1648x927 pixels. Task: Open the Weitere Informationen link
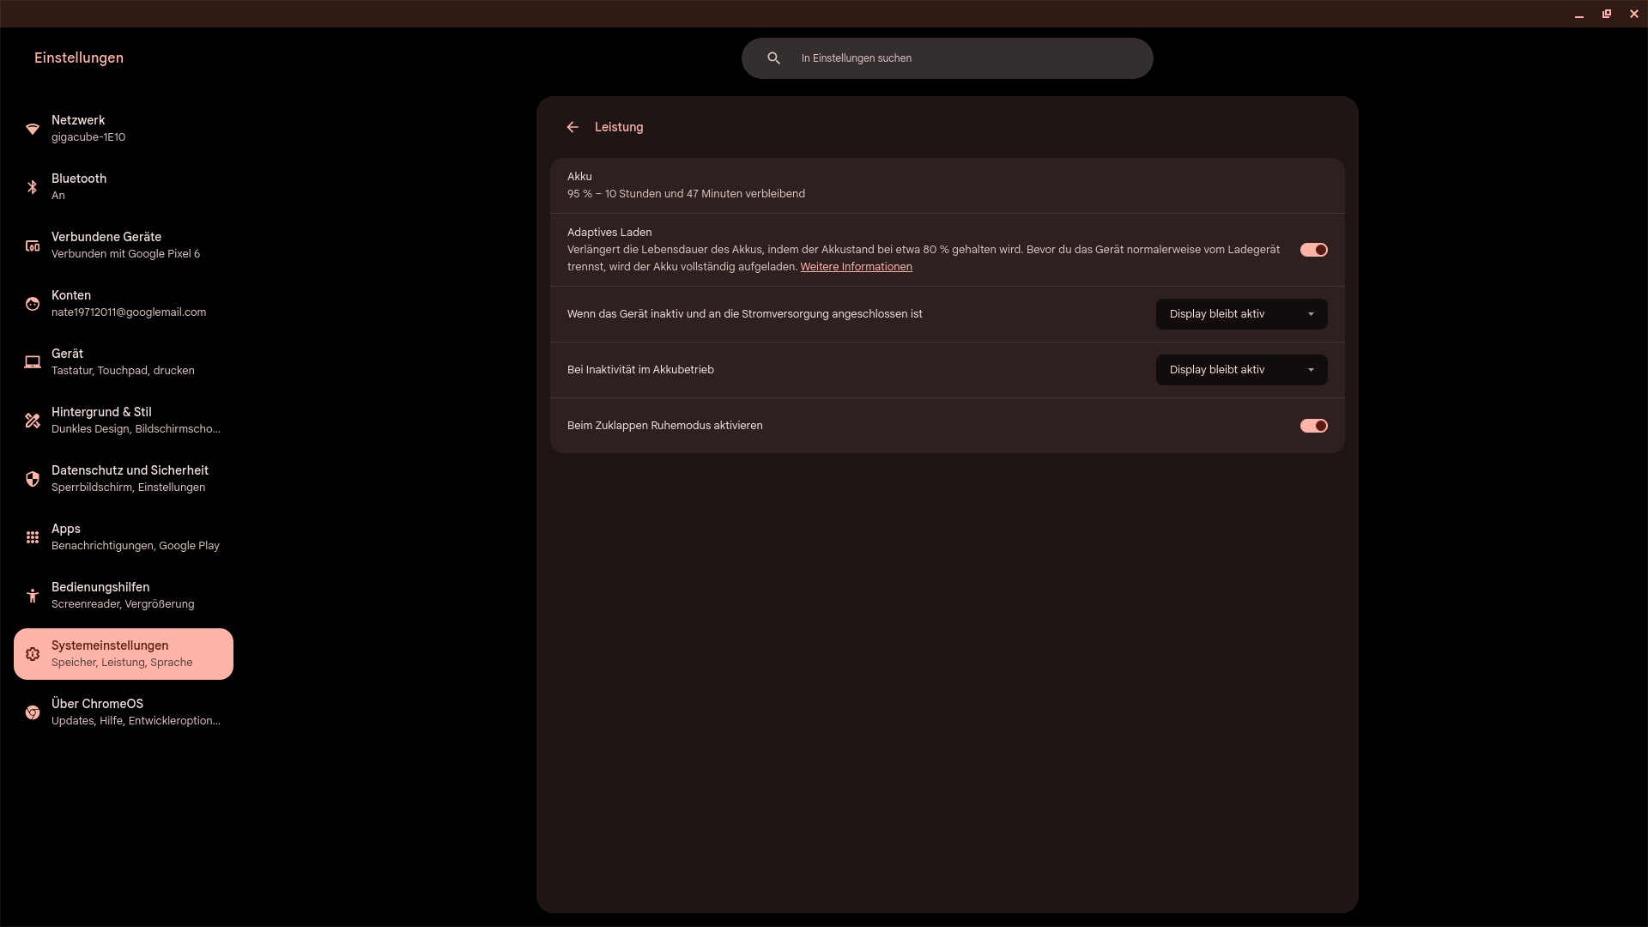pos(856,267)
